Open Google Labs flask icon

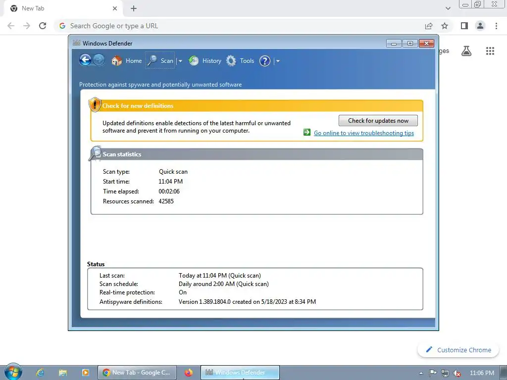[466, 51]
